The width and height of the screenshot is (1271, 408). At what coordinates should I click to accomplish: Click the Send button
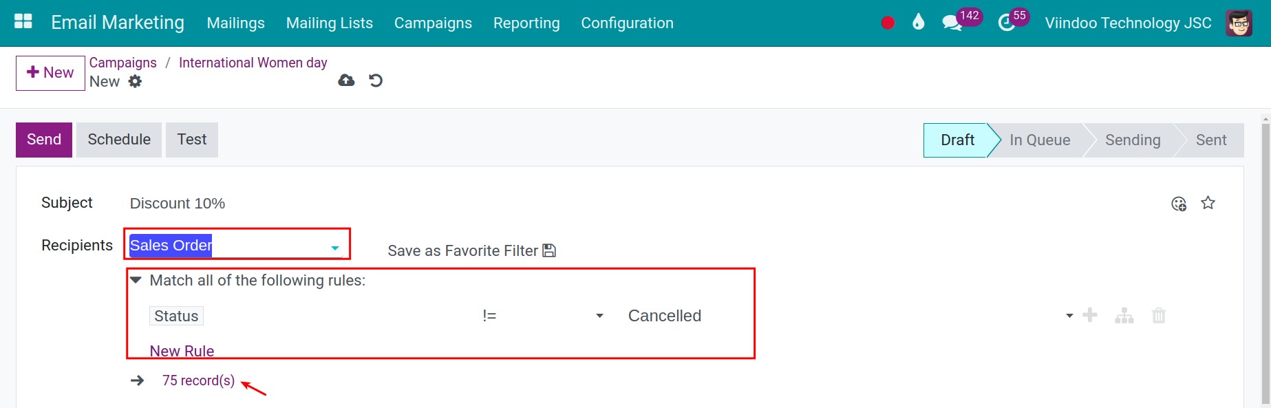pos(44,140)
